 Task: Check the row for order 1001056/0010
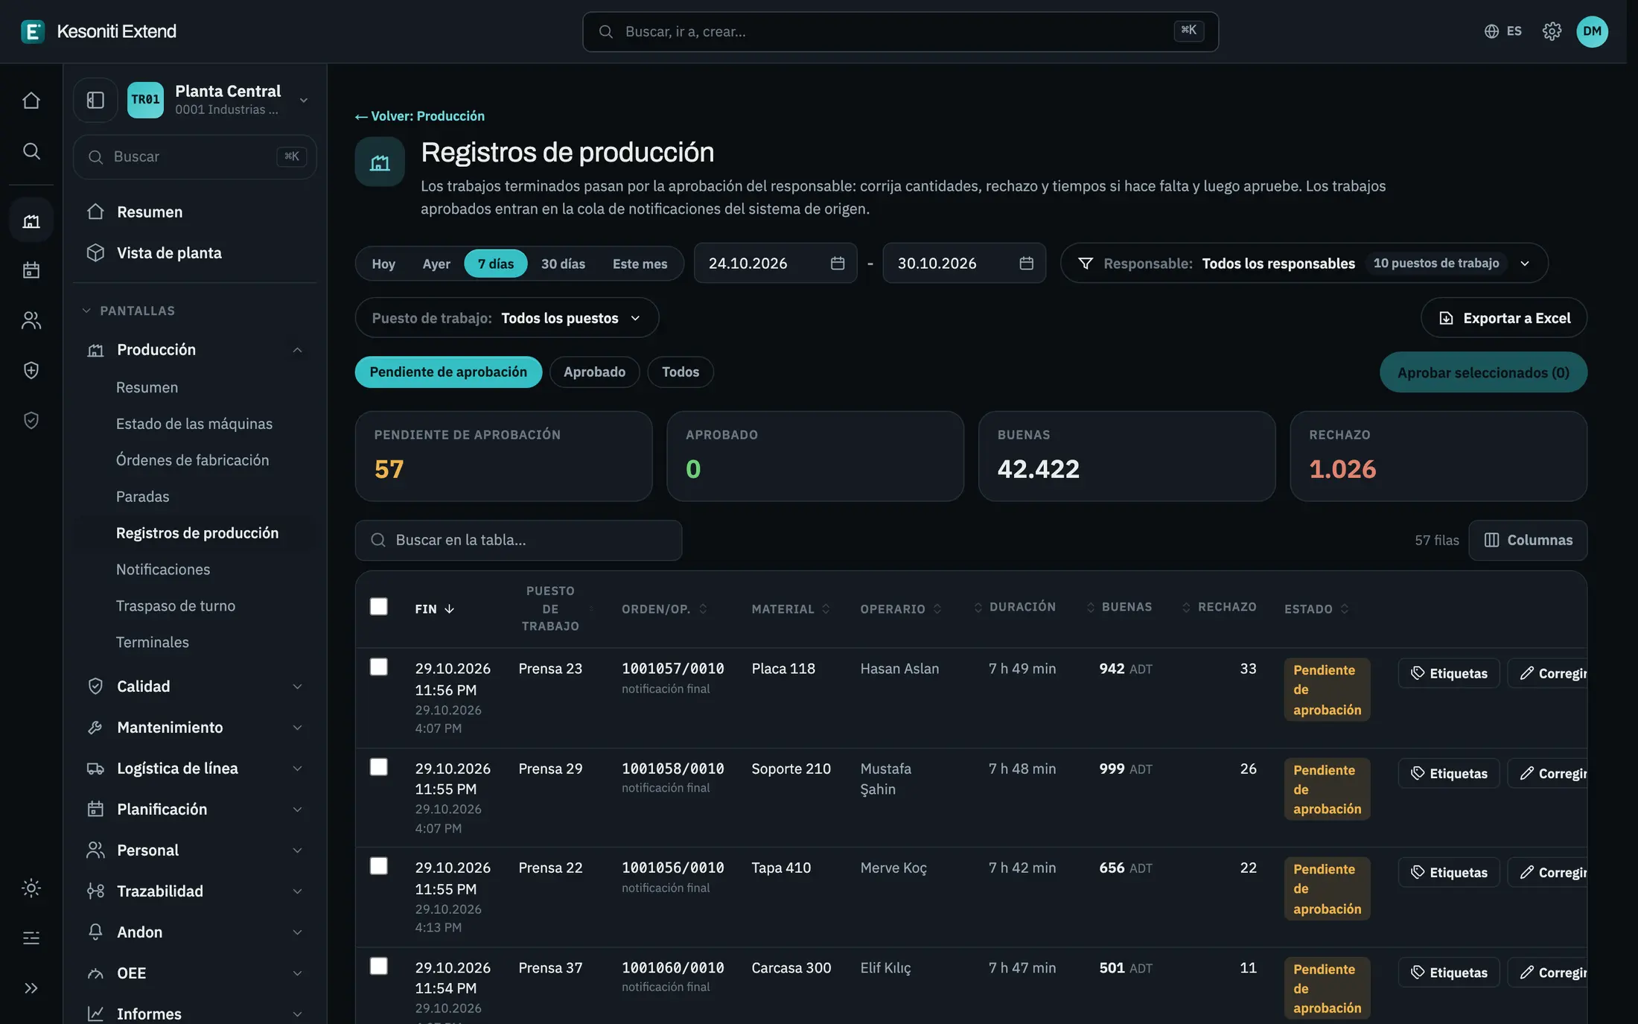378,865
